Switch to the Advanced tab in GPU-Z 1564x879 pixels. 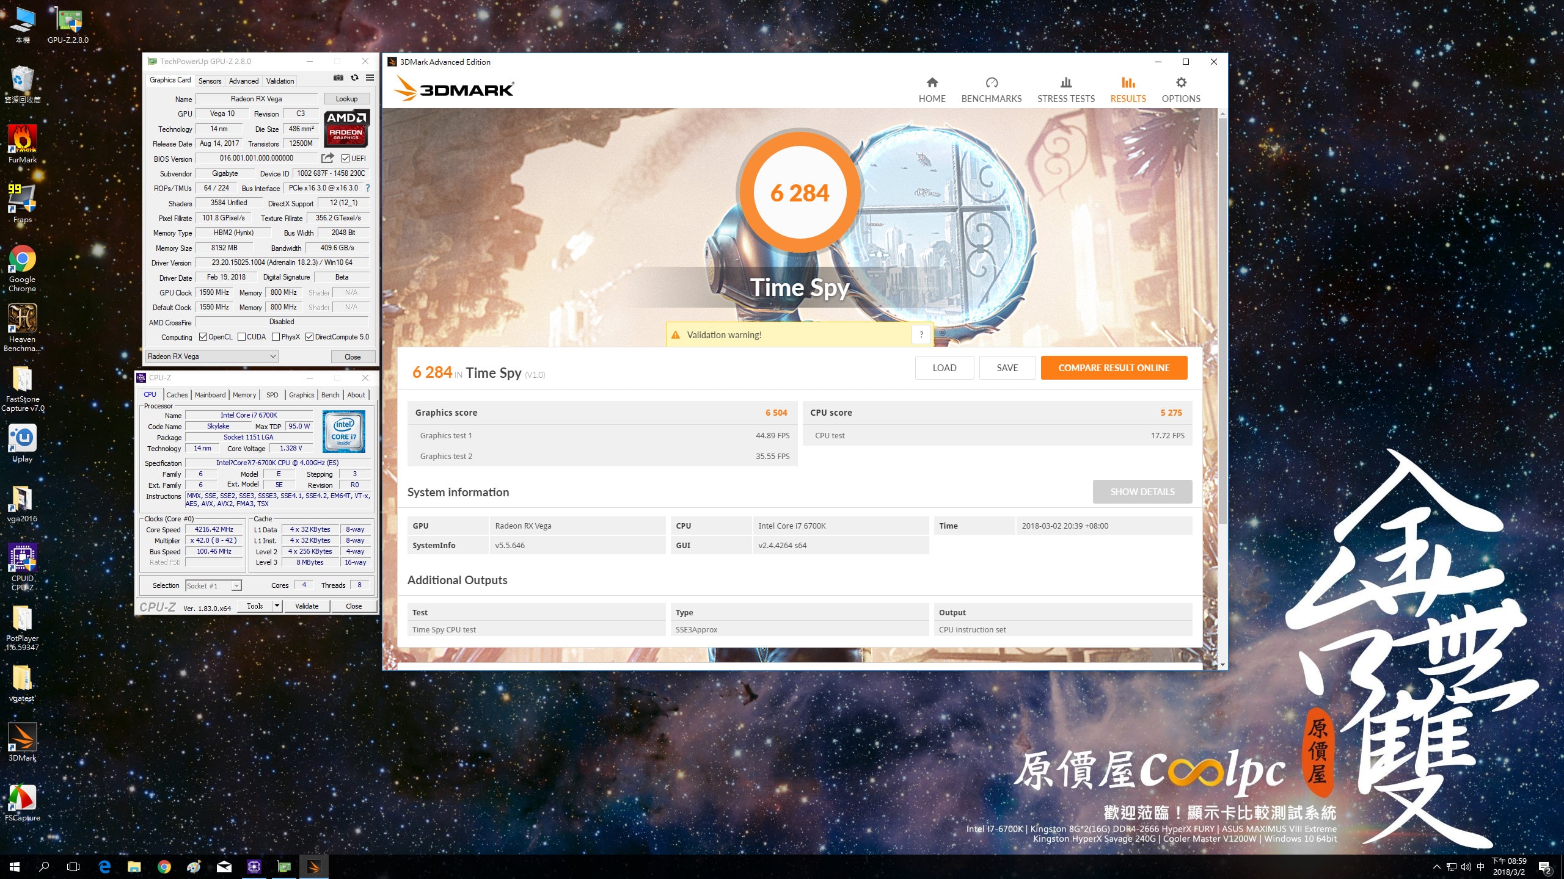point(244,81)
